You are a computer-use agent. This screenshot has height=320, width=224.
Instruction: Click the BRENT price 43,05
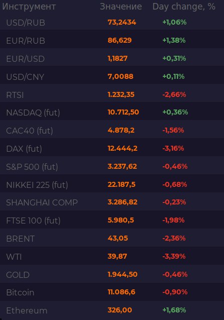118,238
